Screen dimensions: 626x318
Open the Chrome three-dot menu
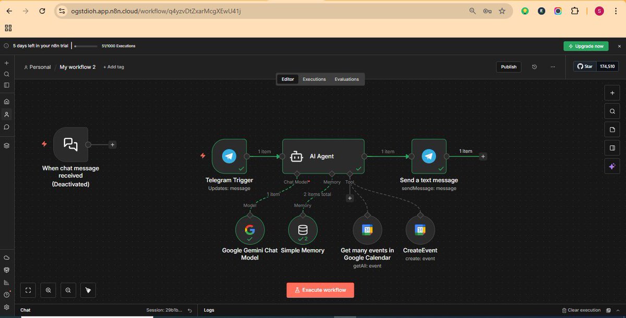(617, 11)
